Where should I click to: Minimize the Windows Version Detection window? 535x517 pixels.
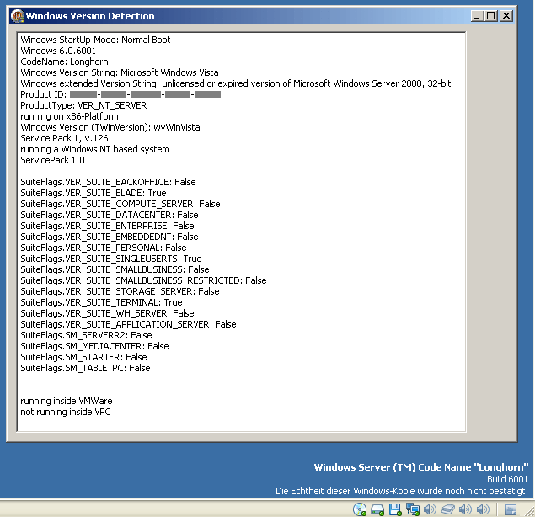tap(477, 16)
